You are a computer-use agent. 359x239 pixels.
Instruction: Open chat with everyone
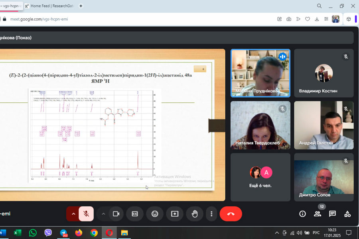click(332, 214)
